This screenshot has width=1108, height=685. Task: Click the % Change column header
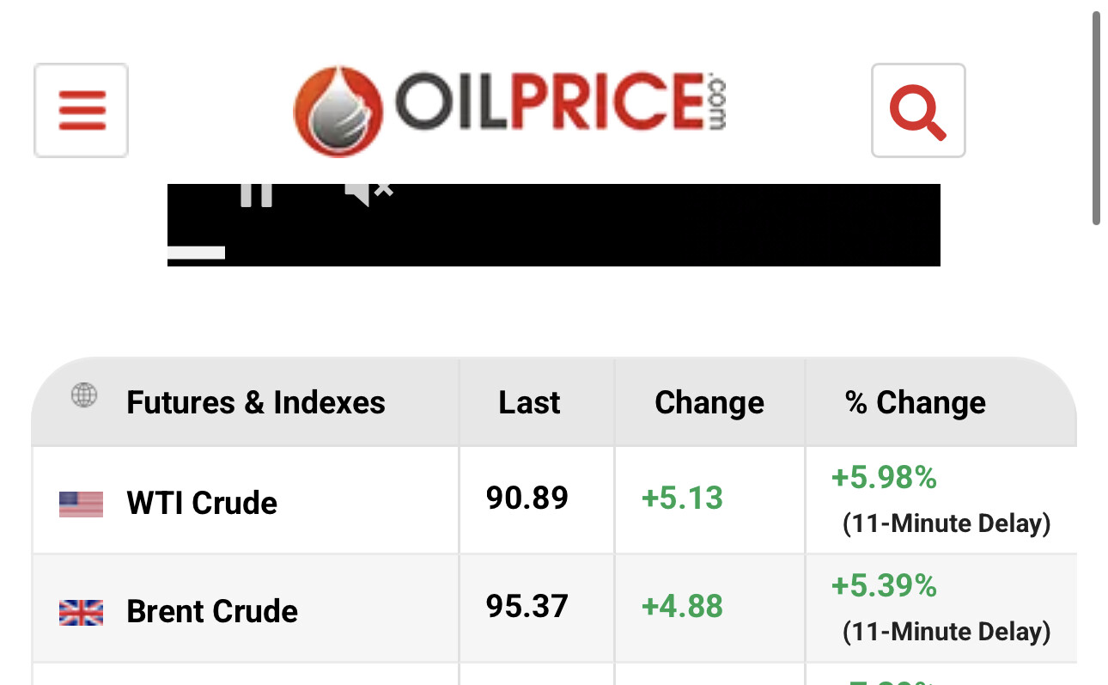(916, 402)
